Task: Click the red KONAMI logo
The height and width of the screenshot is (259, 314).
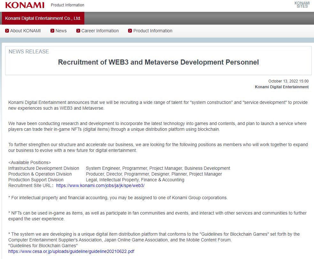Action: tap(25, 5)
